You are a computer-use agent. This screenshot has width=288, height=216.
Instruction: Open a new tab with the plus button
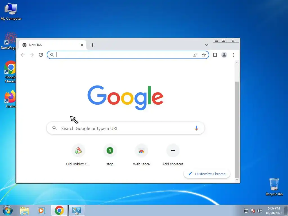tap(93, 45)
